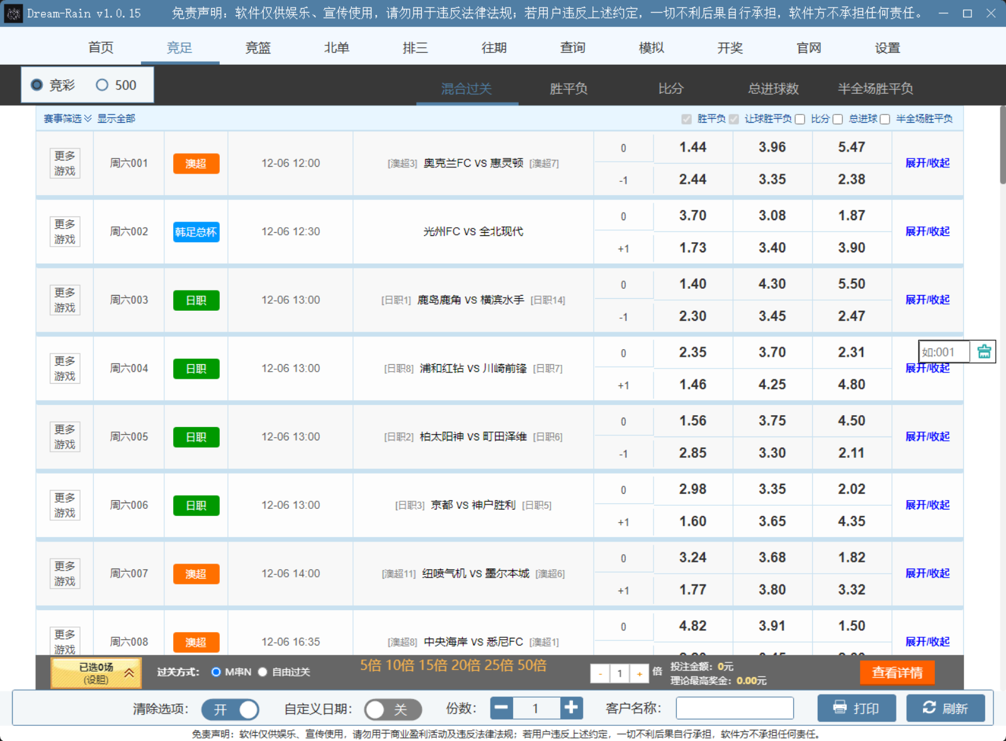Select the 50倍 multiplier shortcut
The width and height of the screenshot is (1006, 741).
tap(532, 666)
